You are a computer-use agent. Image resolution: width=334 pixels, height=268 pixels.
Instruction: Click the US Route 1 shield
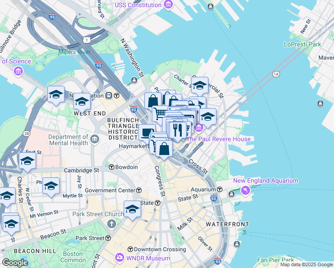tap(87, 40)
